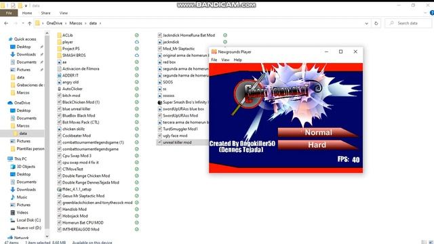
Task: Select Super Smash Bro's Infinity file icon
Action: (x=160, y=102)
